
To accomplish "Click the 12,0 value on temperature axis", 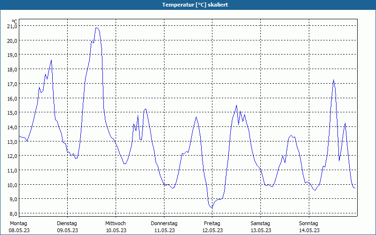I will (x=12, y=156).
